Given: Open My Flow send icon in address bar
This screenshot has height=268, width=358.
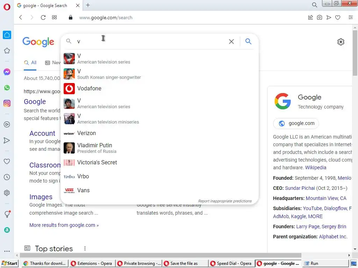Looking at the screenshot, I should point(329,17).
